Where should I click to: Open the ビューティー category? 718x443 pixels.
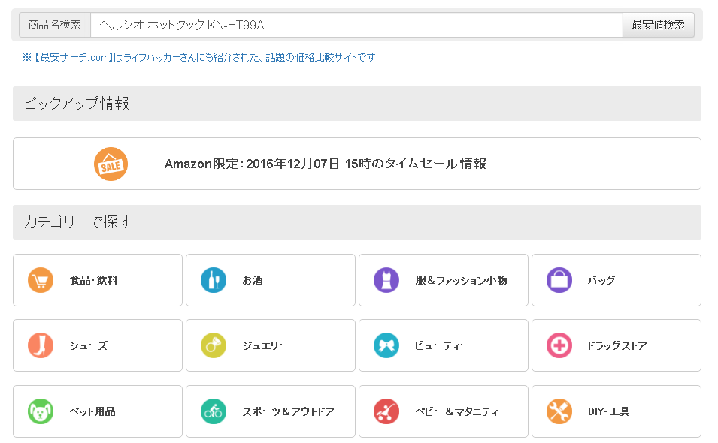pyautogui.click(x=444, y=345)
